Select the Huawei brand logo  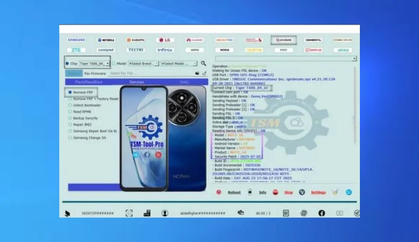194,40
